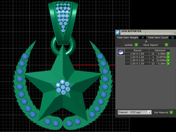Click the quantity 21 cell
Image resolution: width=176 pixels, height=132 pixels.
click(153, 54)
